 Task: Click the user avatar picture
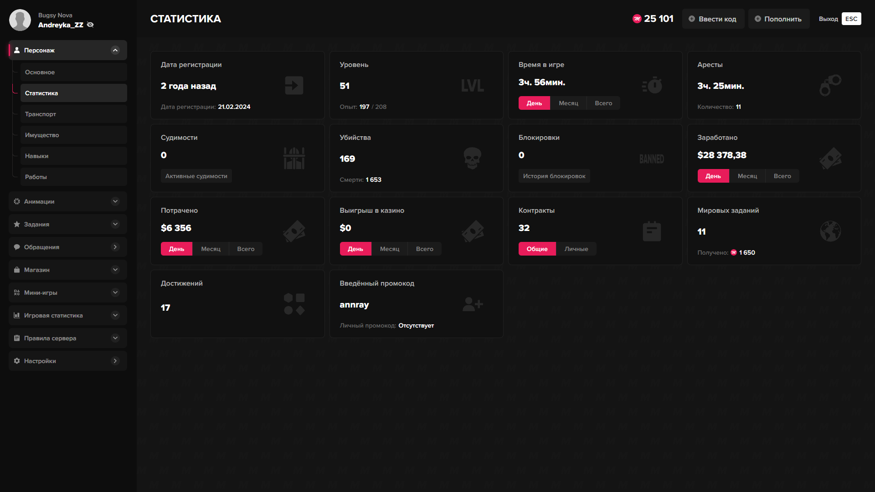[20, 20]
